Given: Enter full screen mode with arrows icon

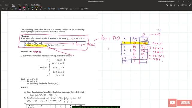Looking at the screenshot, I should point(190,5).
